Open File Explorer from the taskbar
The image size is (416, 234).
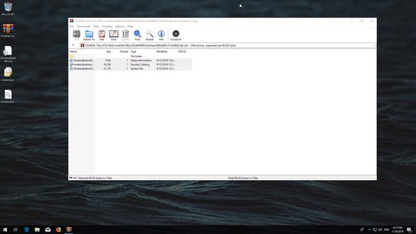point(37,229)
